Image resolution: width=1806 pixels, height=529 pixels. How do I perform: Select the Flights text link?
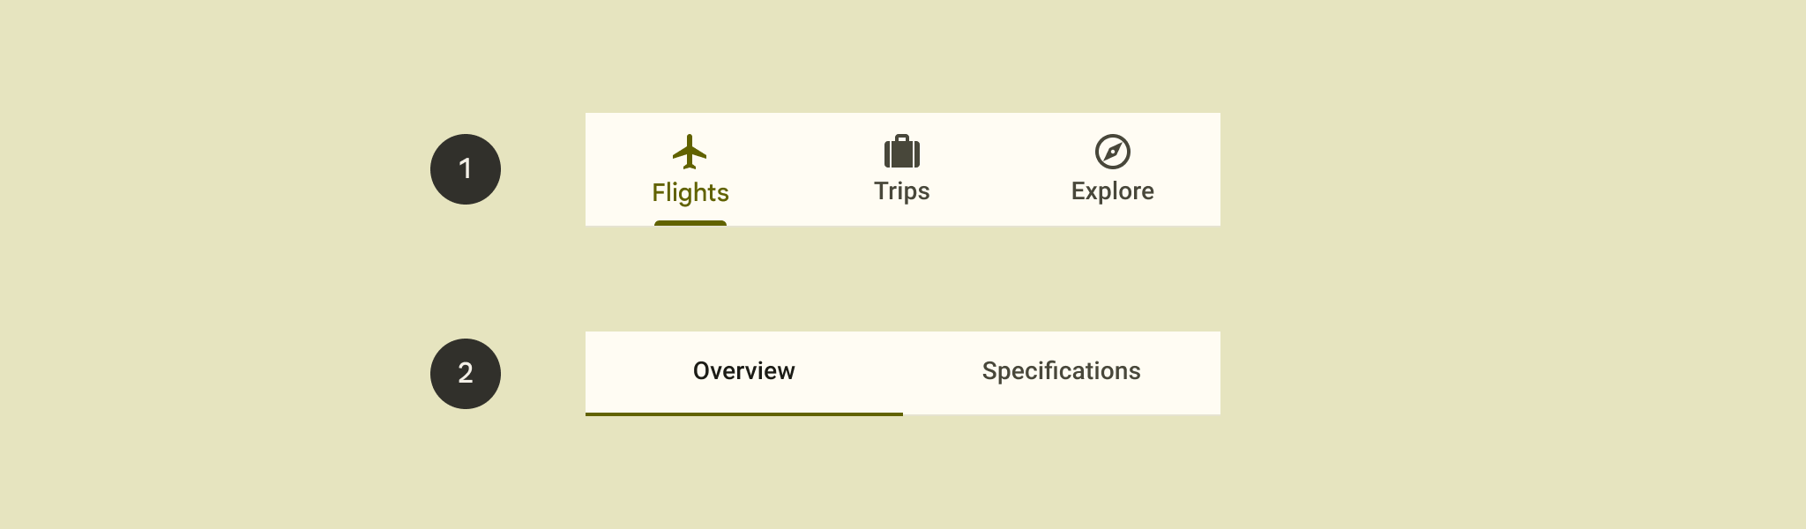[x=690, y=191]
